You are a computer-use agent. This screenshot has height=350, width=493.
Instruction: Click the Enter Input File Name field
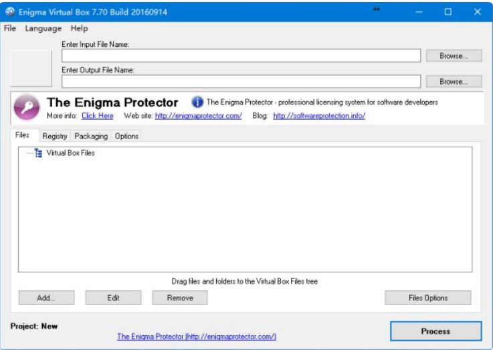pos(241,56)
